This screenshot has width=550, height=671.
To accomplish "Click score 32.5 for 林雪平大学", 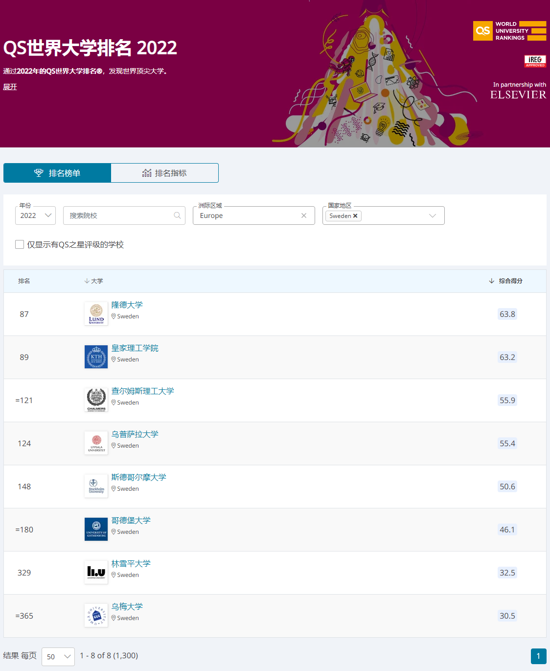I will 507,573.
